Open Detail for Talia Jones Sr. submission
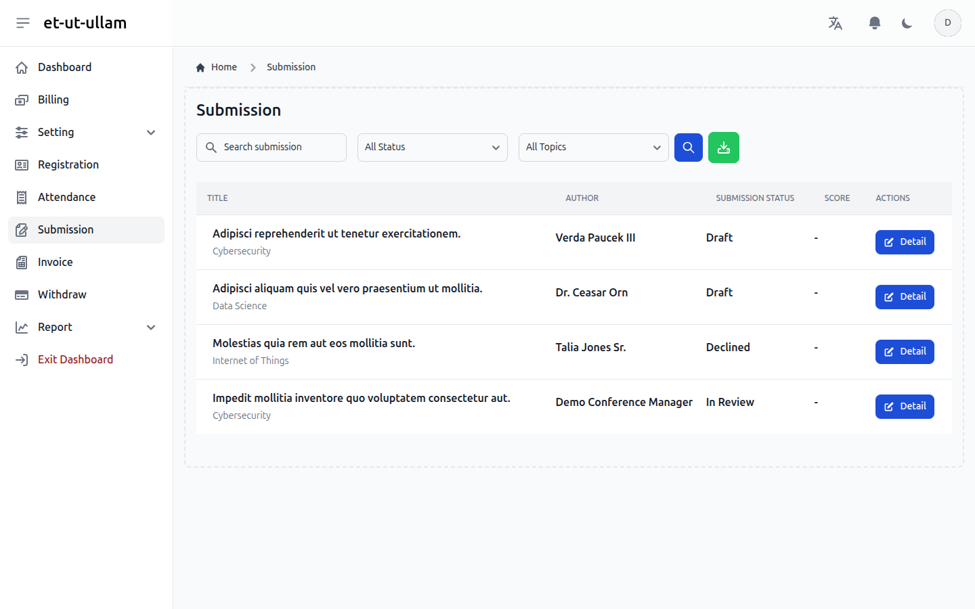 905,352
